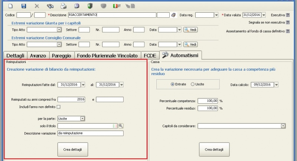Viewport: 297px width, 161px height.
Task: Open the Data valuta date dropdown arrow
Action: [x=264, y=15]
